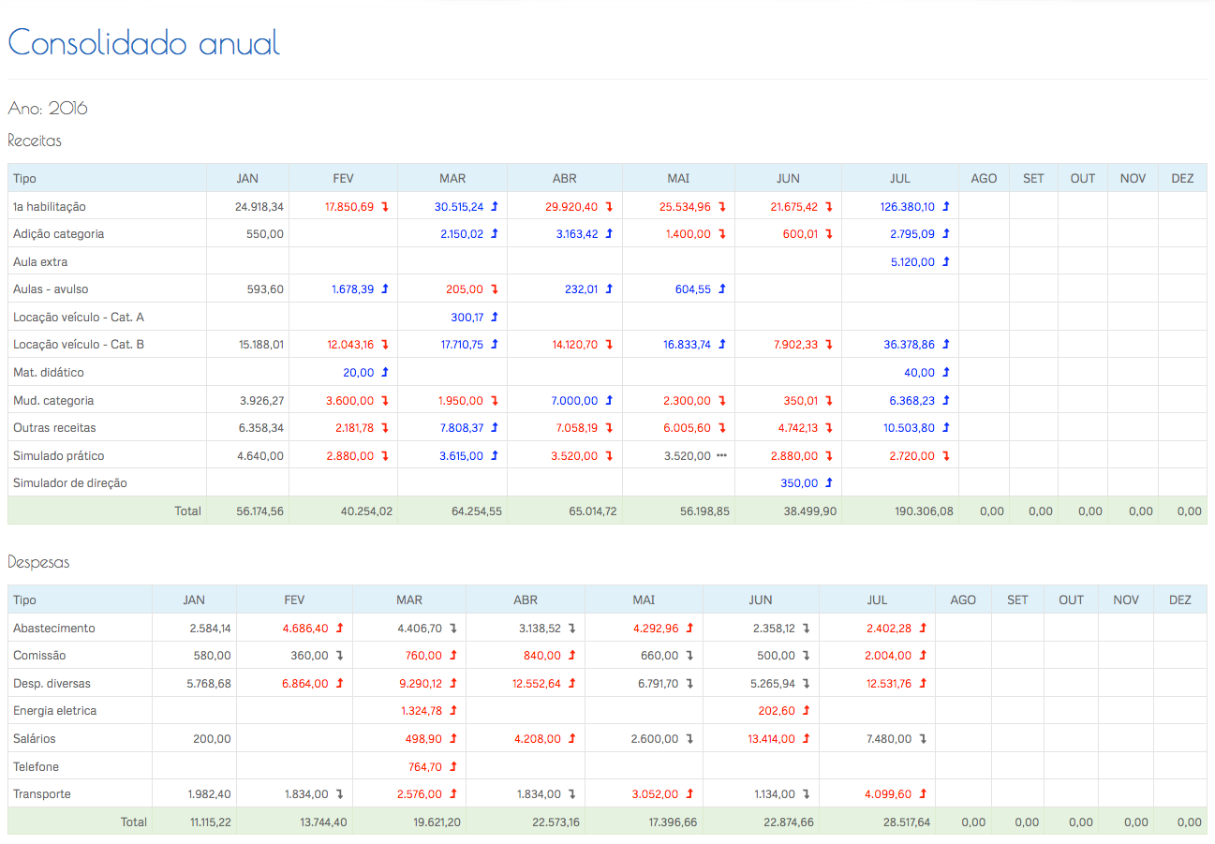Select the 'Locação veículo - Cat. B' row label
The width and height of the screenshot is (1215, 844).
click(79, 345)
